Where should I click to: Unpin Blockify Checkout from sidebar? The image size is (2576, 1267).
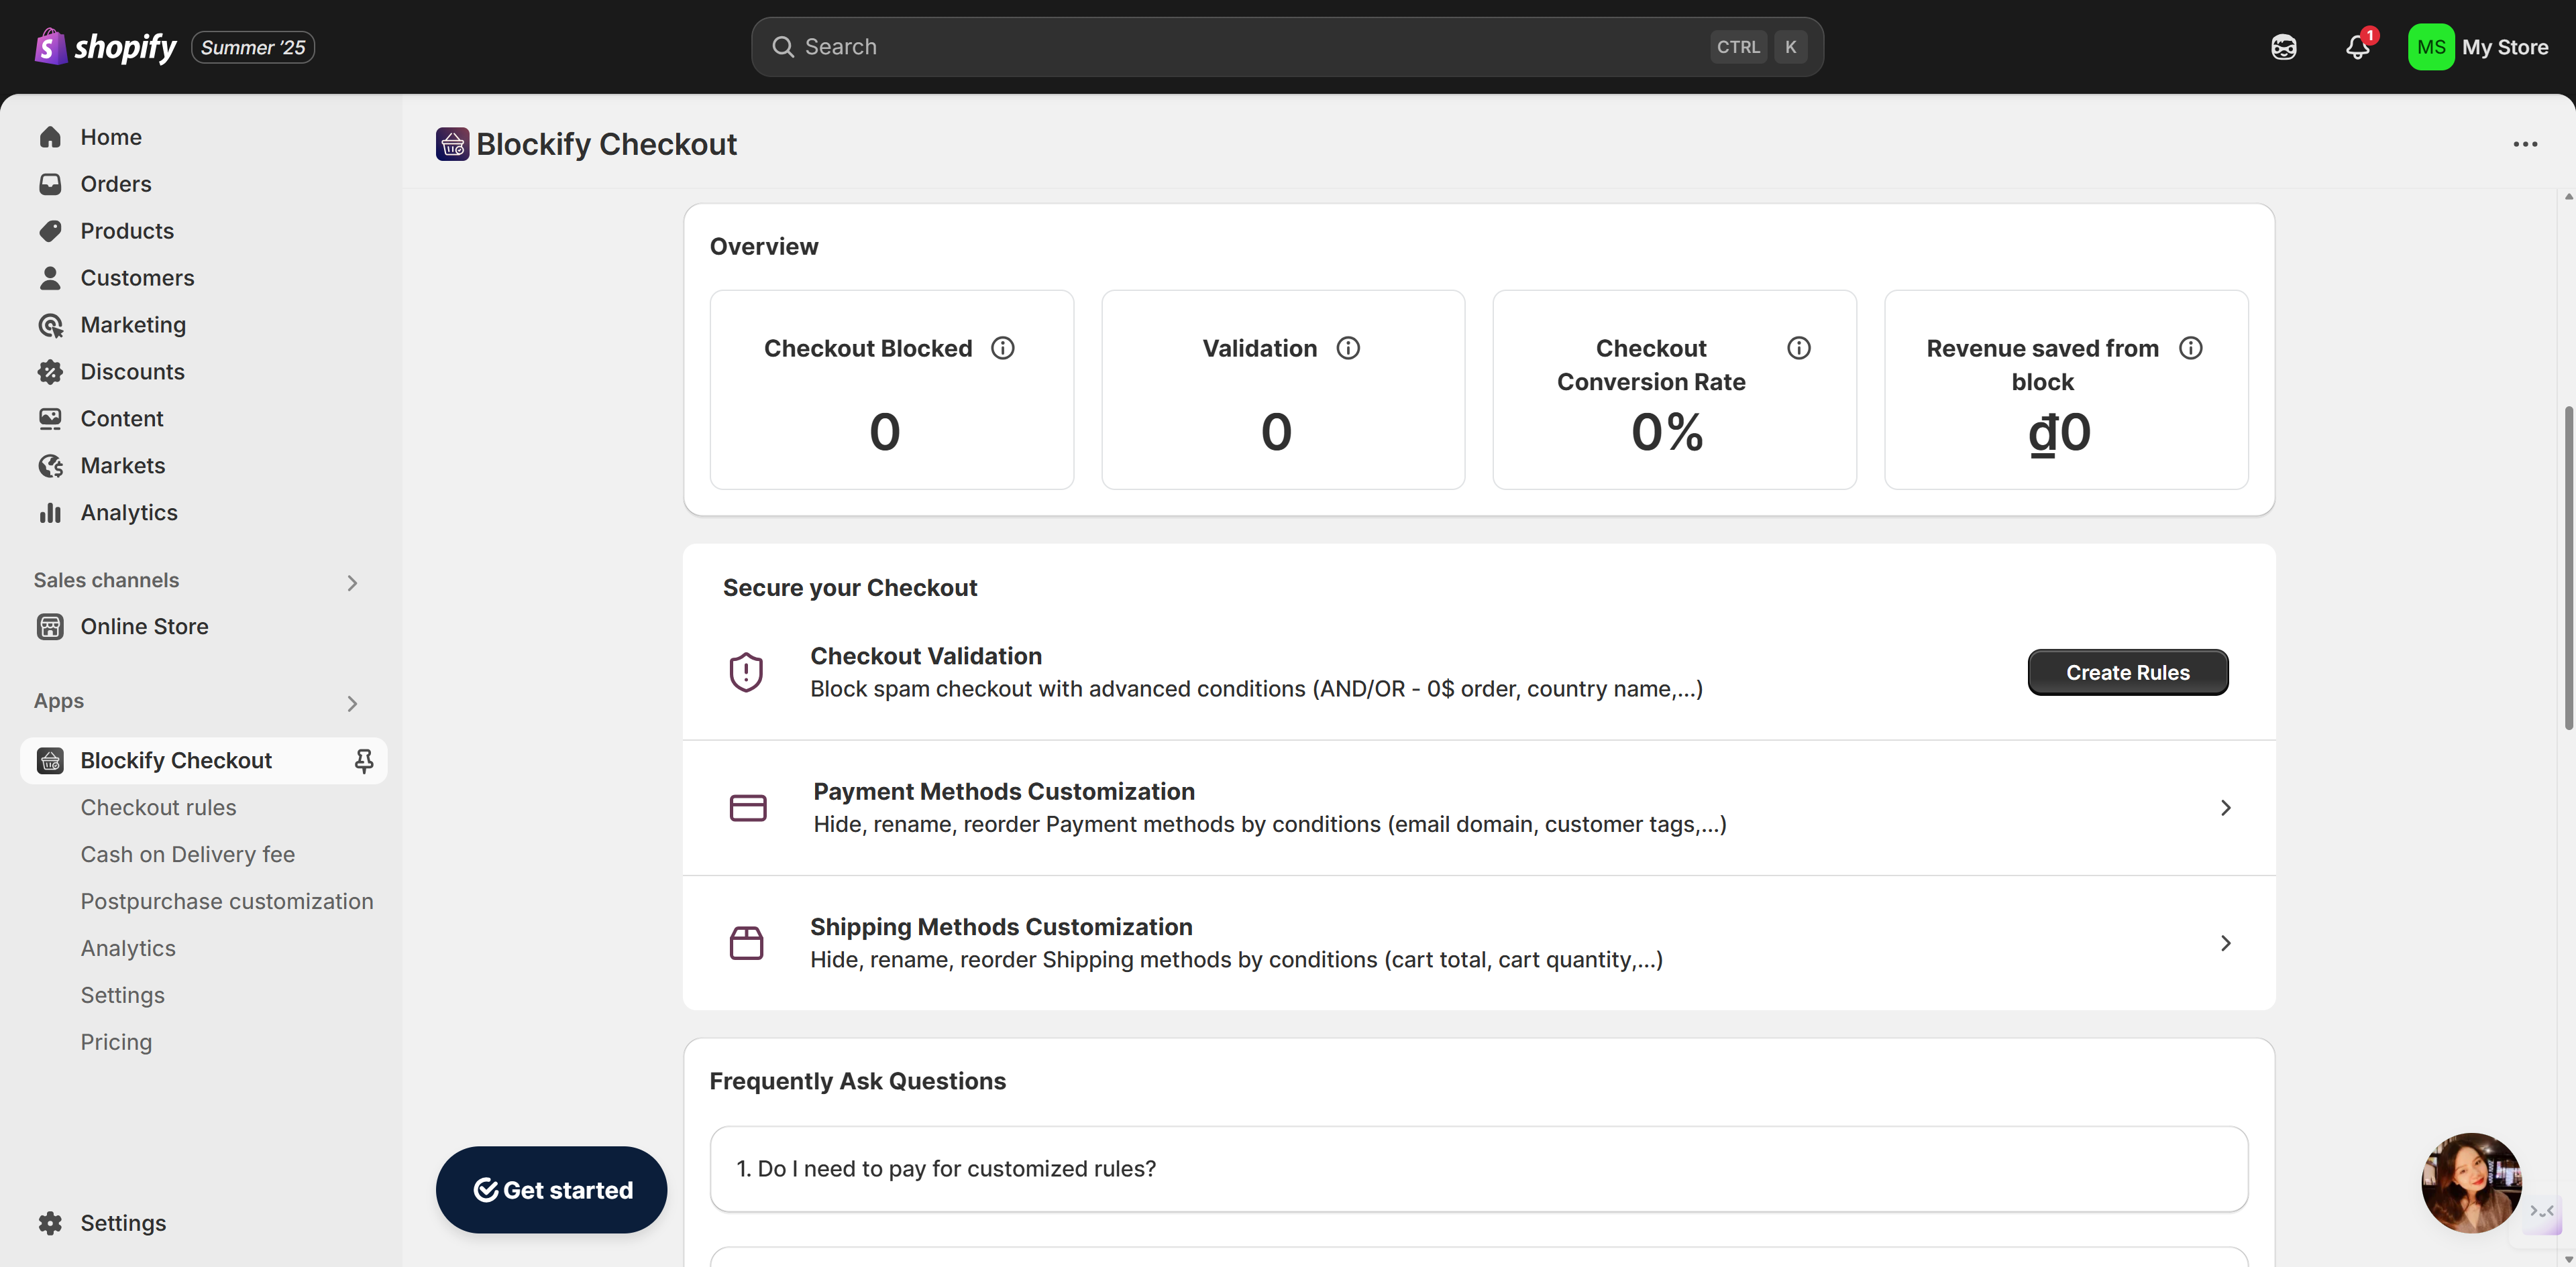tap(364, 762)
